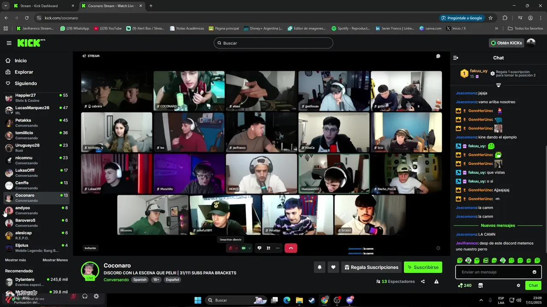547x307 pixels.
Task: Click Javifrannco username in chat
Action: [467, 243]
